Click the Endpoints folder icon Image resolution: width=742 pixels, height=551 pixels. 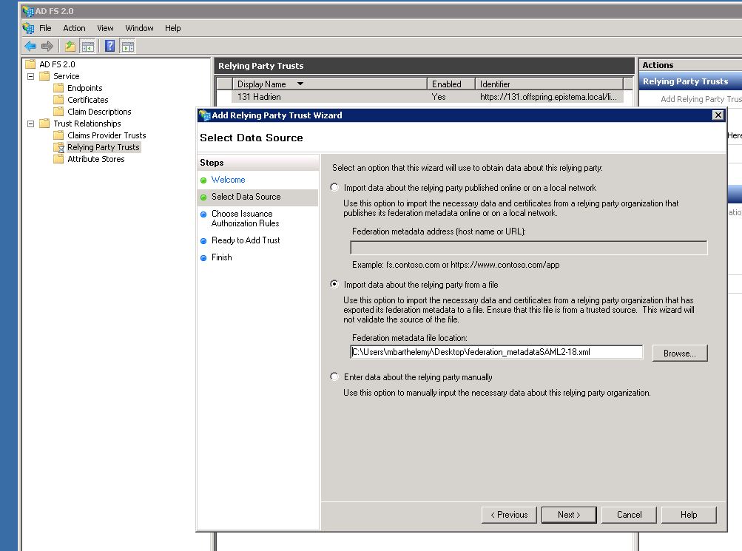(x=58, y=88)
